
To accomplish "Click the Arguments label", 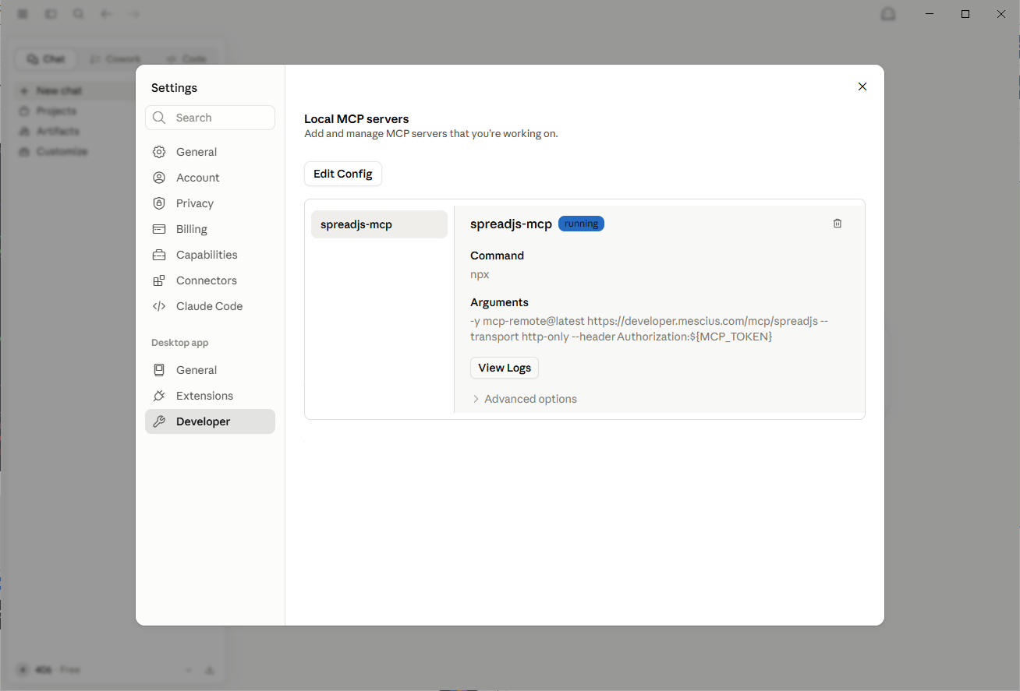I will [499, 302].
